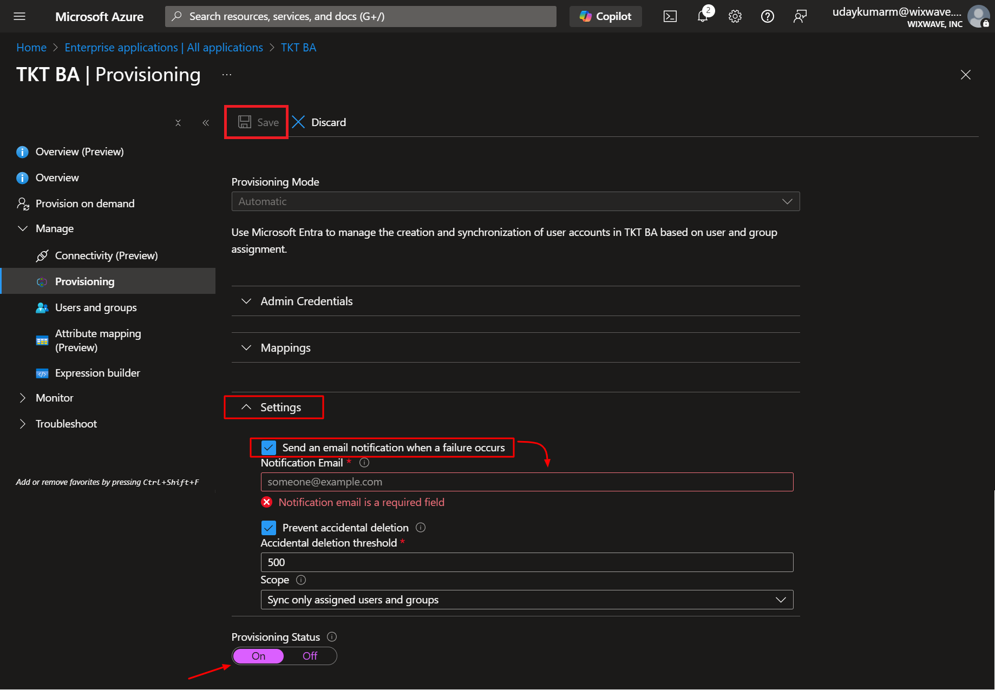Open the Provisioning Mode dropdown
The width and height of the screenshot is (995, 690).
515,201
